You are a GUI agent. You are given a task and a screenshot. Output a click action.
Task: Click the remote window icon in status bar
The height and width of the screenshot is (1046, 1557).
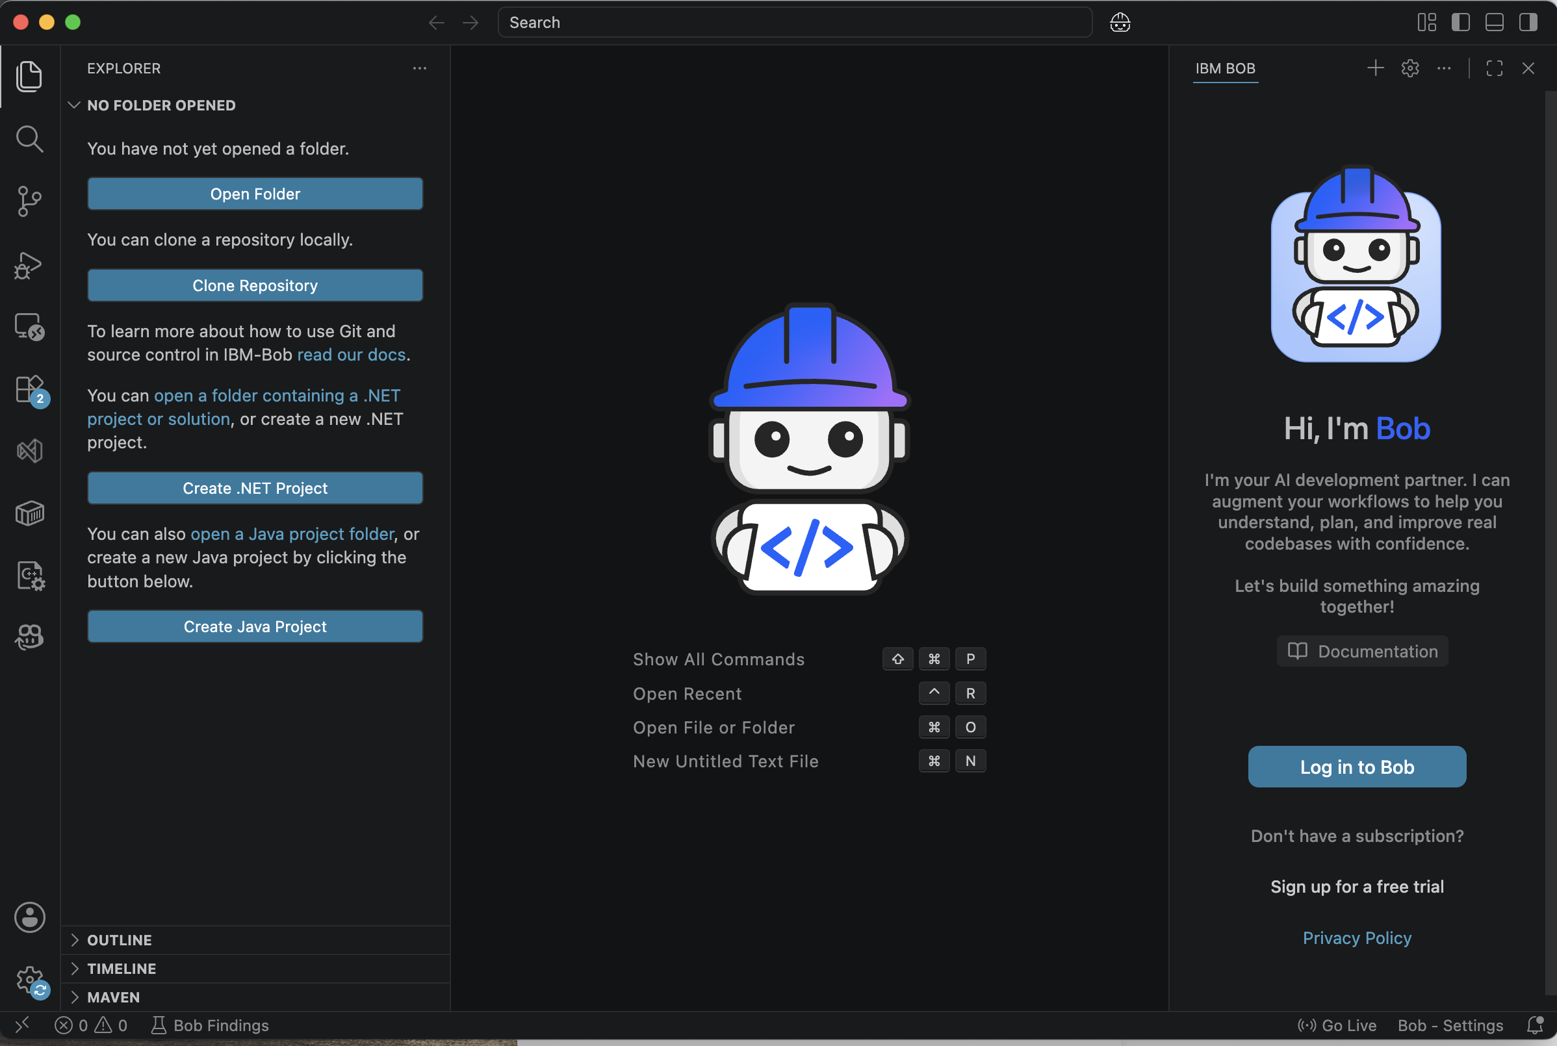pos(22,1025)
